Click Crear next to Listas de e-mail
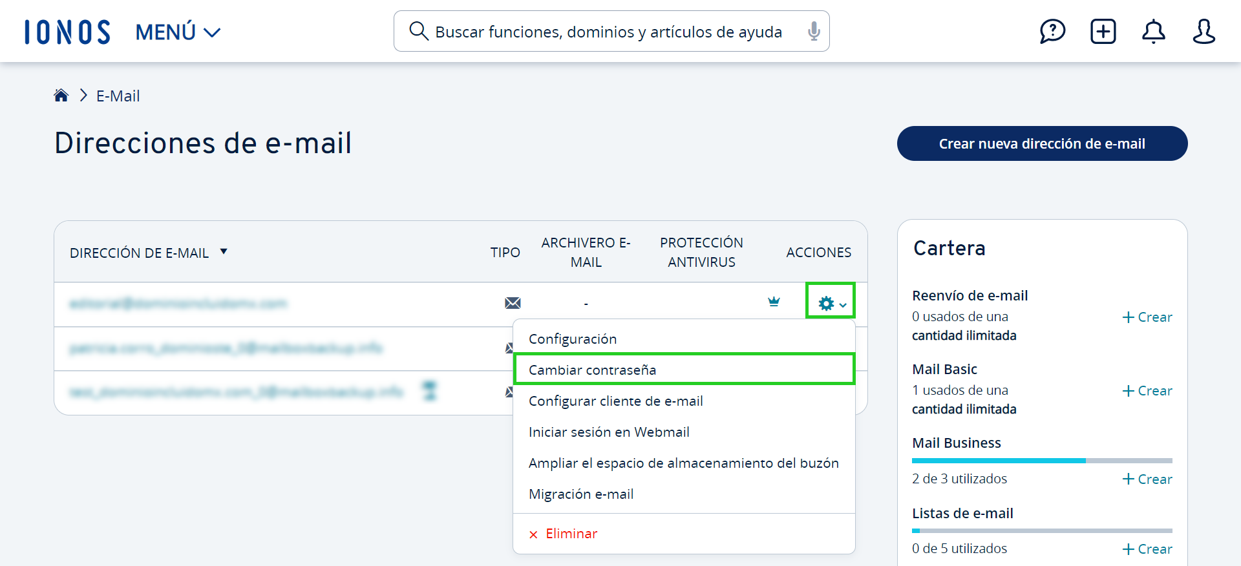1241x566 pixels. pos(1147,549)
